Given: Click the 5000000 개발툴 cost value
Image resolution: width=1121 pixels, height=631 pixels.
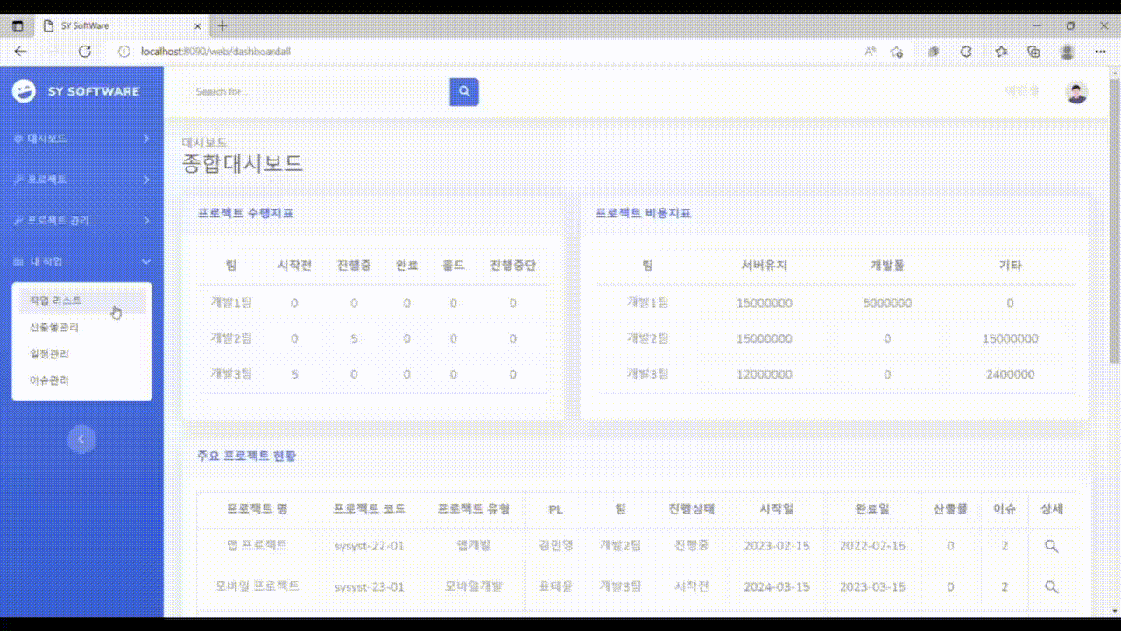Looking at the screenshot, I should point(887,303).
